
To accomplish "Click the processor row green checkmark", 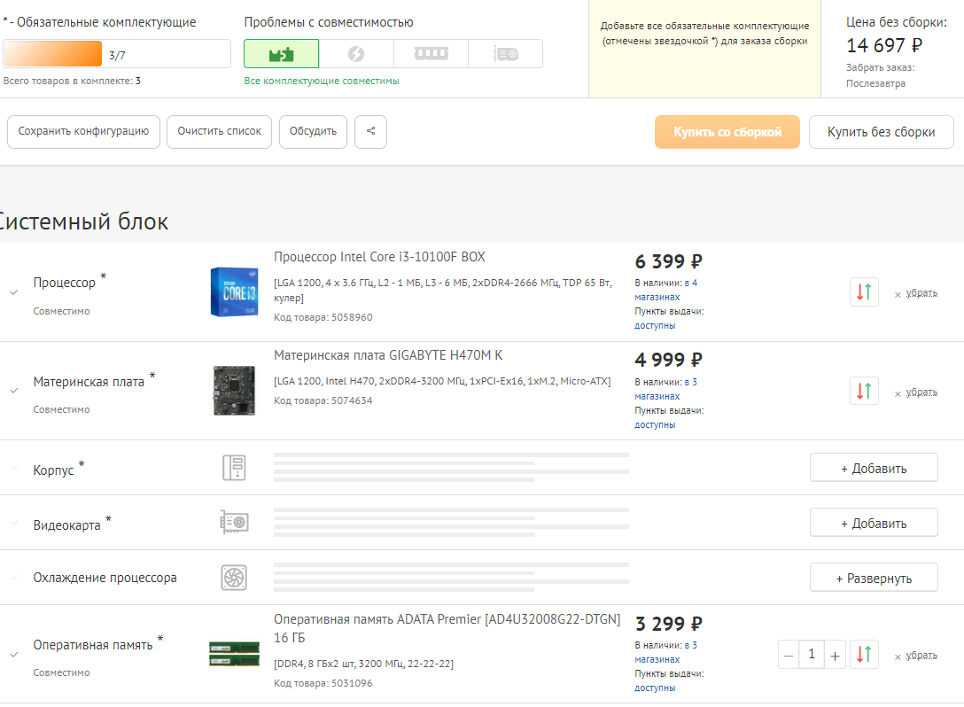I will point(13,292).
